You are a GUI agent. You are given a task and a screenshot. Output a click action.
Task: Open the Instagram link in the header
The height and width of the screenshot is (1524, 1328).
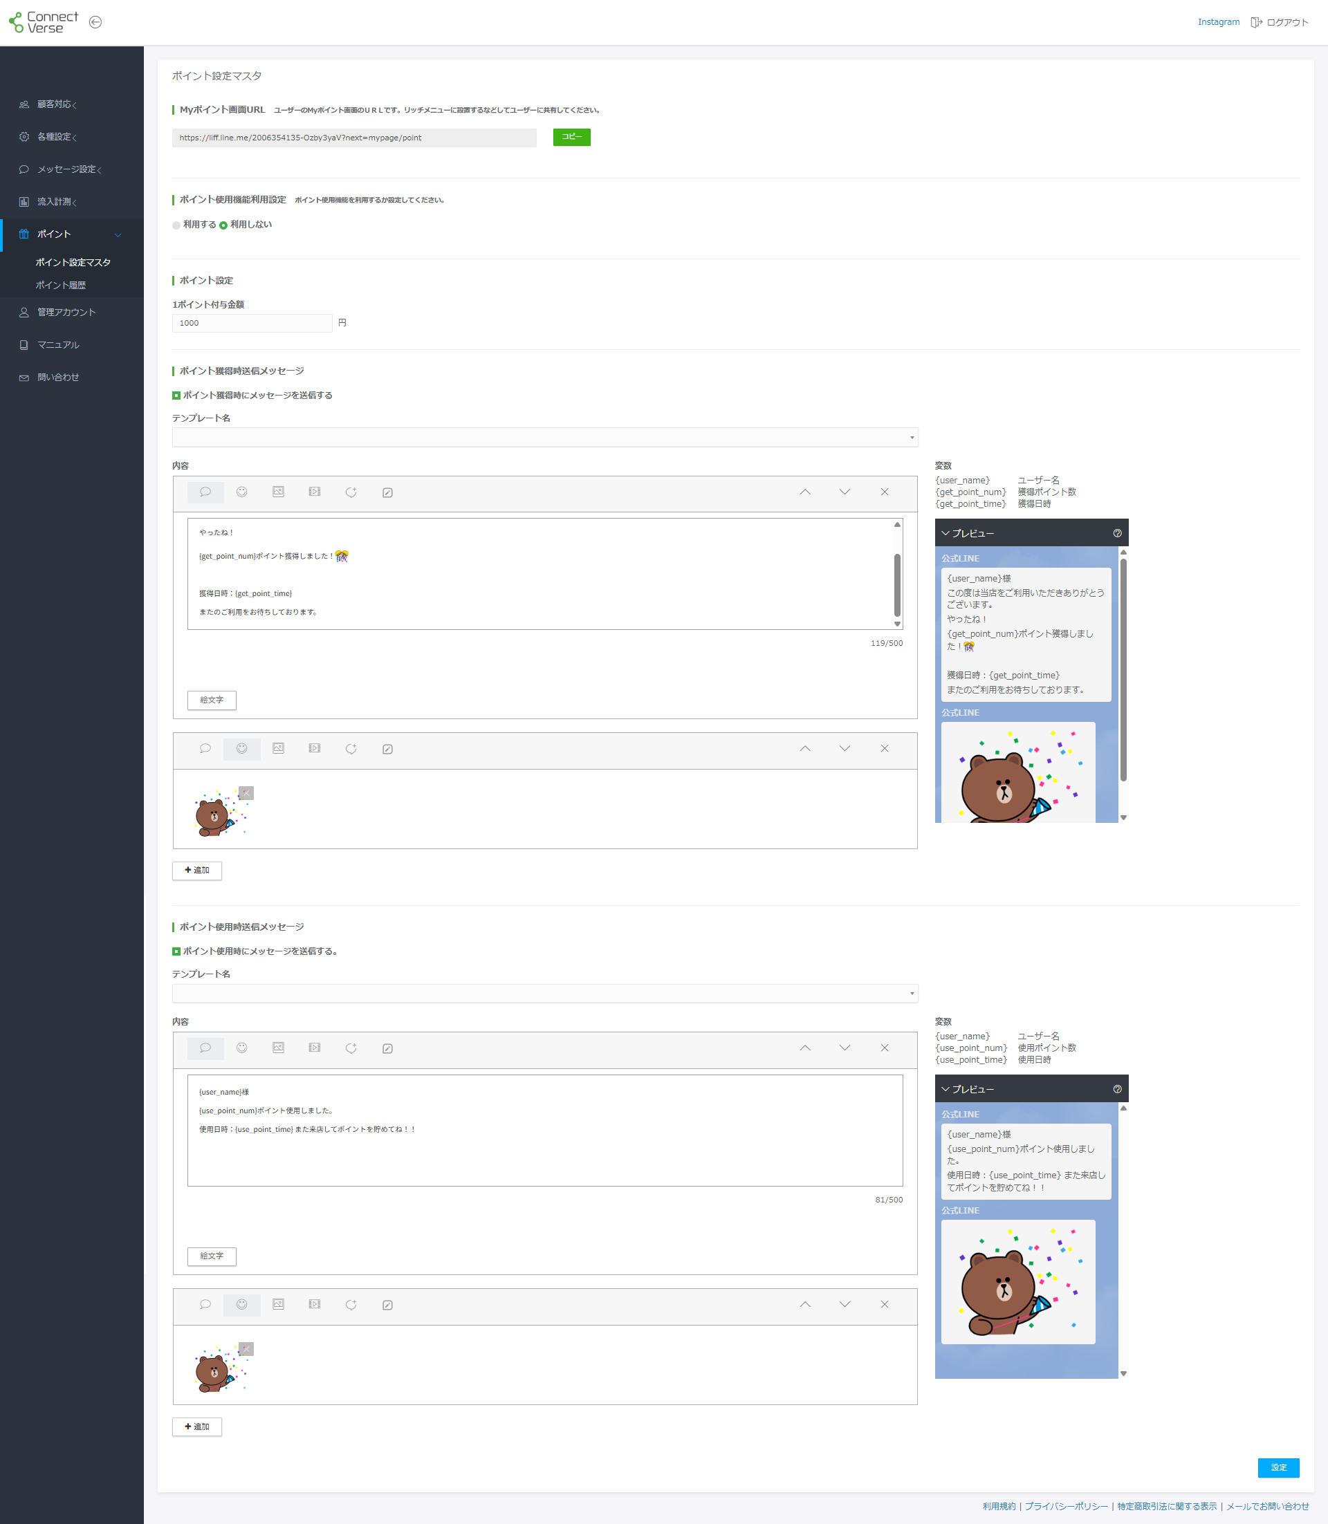click(1218, 22)
